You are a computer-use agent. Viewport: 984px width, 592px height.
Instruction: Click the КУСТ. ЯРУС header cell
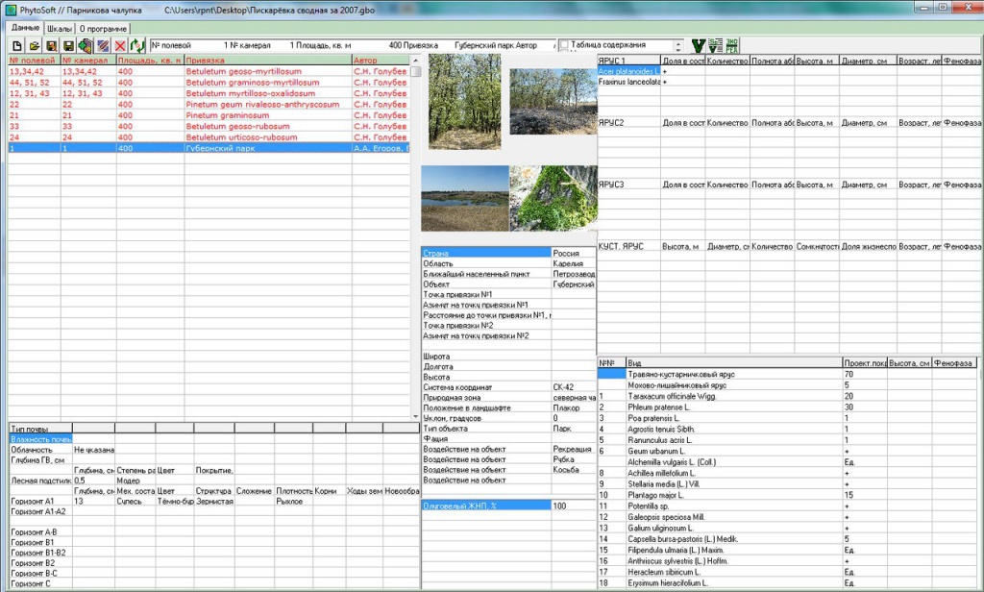click(628, 247)
